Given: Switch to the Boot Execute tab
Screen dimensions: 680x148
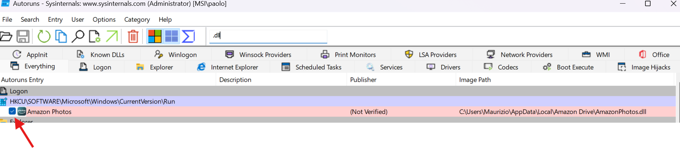Looking at the screenshot, I should click(568, 67).
